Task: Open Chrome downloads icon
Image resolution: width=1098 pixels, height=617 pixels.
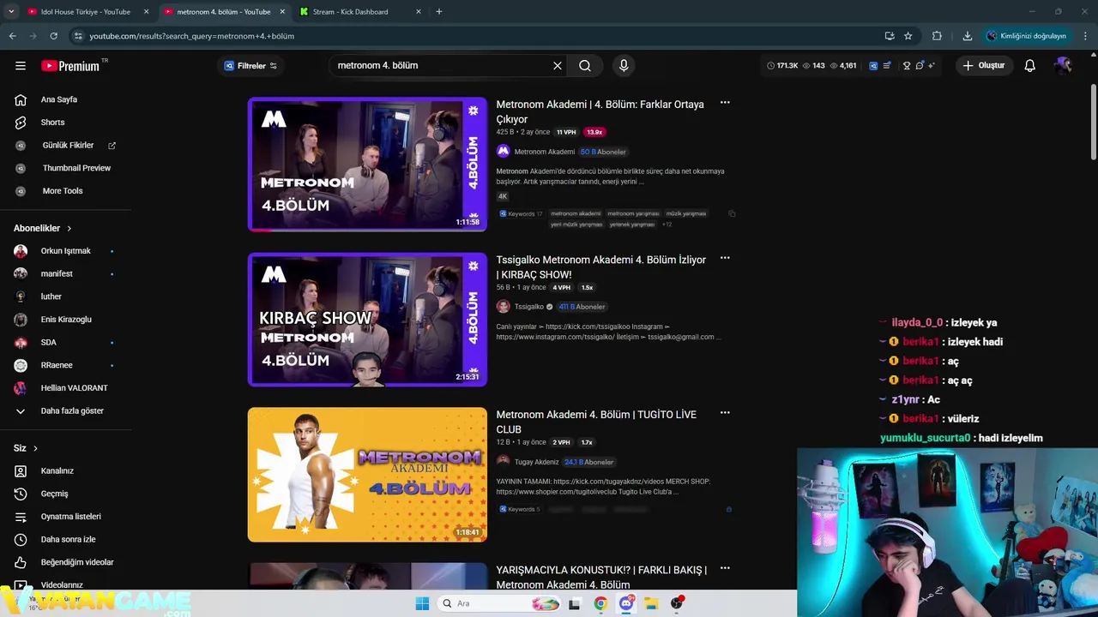Action: tap(968, 36)
